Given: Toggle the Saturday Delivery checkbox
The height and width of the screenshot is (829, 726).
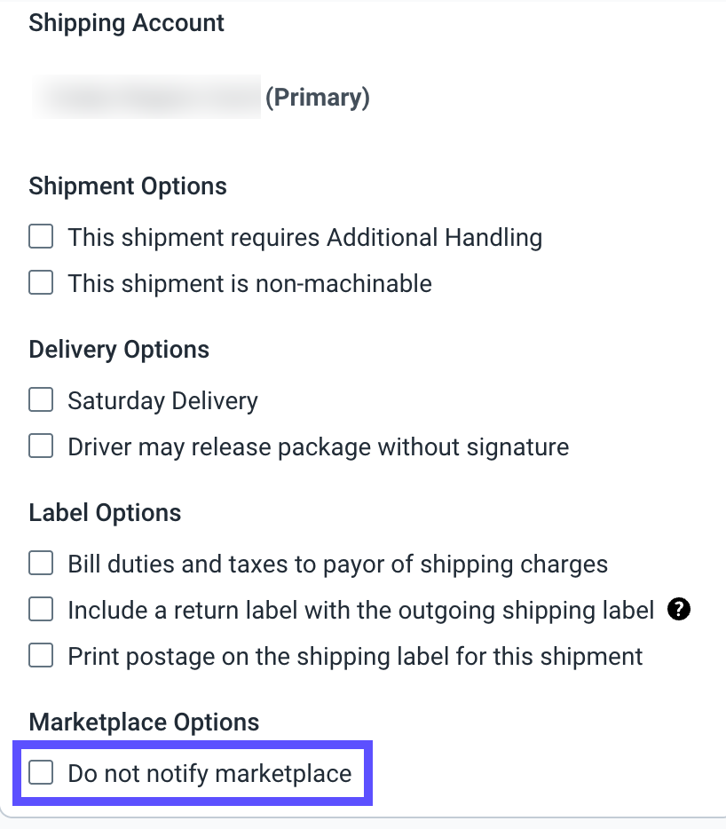Looking at the screenshot, I should tap(41, 399).
